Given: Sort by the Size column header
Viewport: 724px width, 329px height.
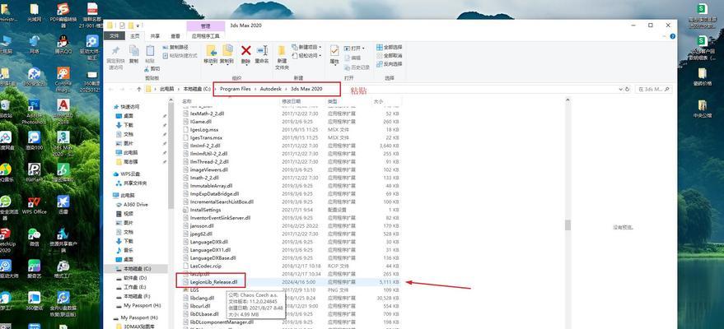Looking at the screenshot, I should pyautogui.click(x=378, y=101).
